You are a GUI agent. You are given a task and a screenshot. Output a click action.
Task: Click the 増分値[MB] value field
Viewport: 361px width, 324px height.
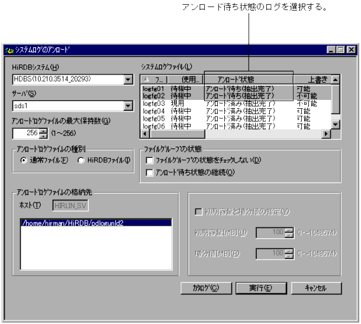pos(270,254)
